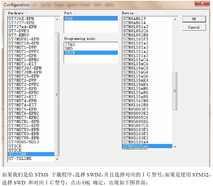Select ST7MDTH1-EPB hardware entry
The height and width of the screenshot is (186, 213).
pos(31,121)
